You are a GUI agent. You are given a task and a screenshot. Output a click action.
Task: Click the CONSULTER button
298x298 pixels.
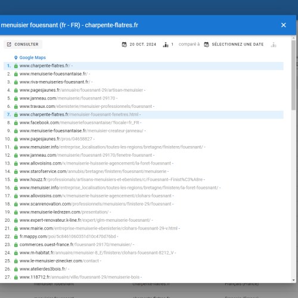click(x=23, y=44)
